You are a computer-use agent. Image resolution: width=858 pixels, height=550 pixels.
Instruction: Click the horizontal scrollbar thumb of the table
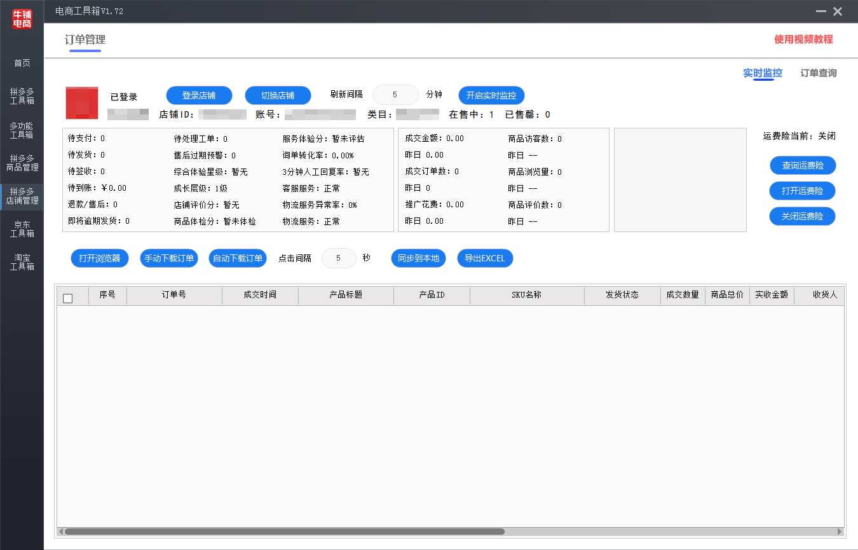[x=284, y=532]
